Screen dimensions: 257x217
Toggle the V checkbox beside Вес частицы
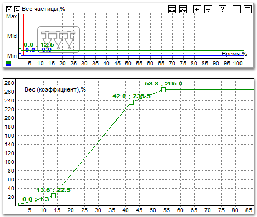tap(9, 9)
